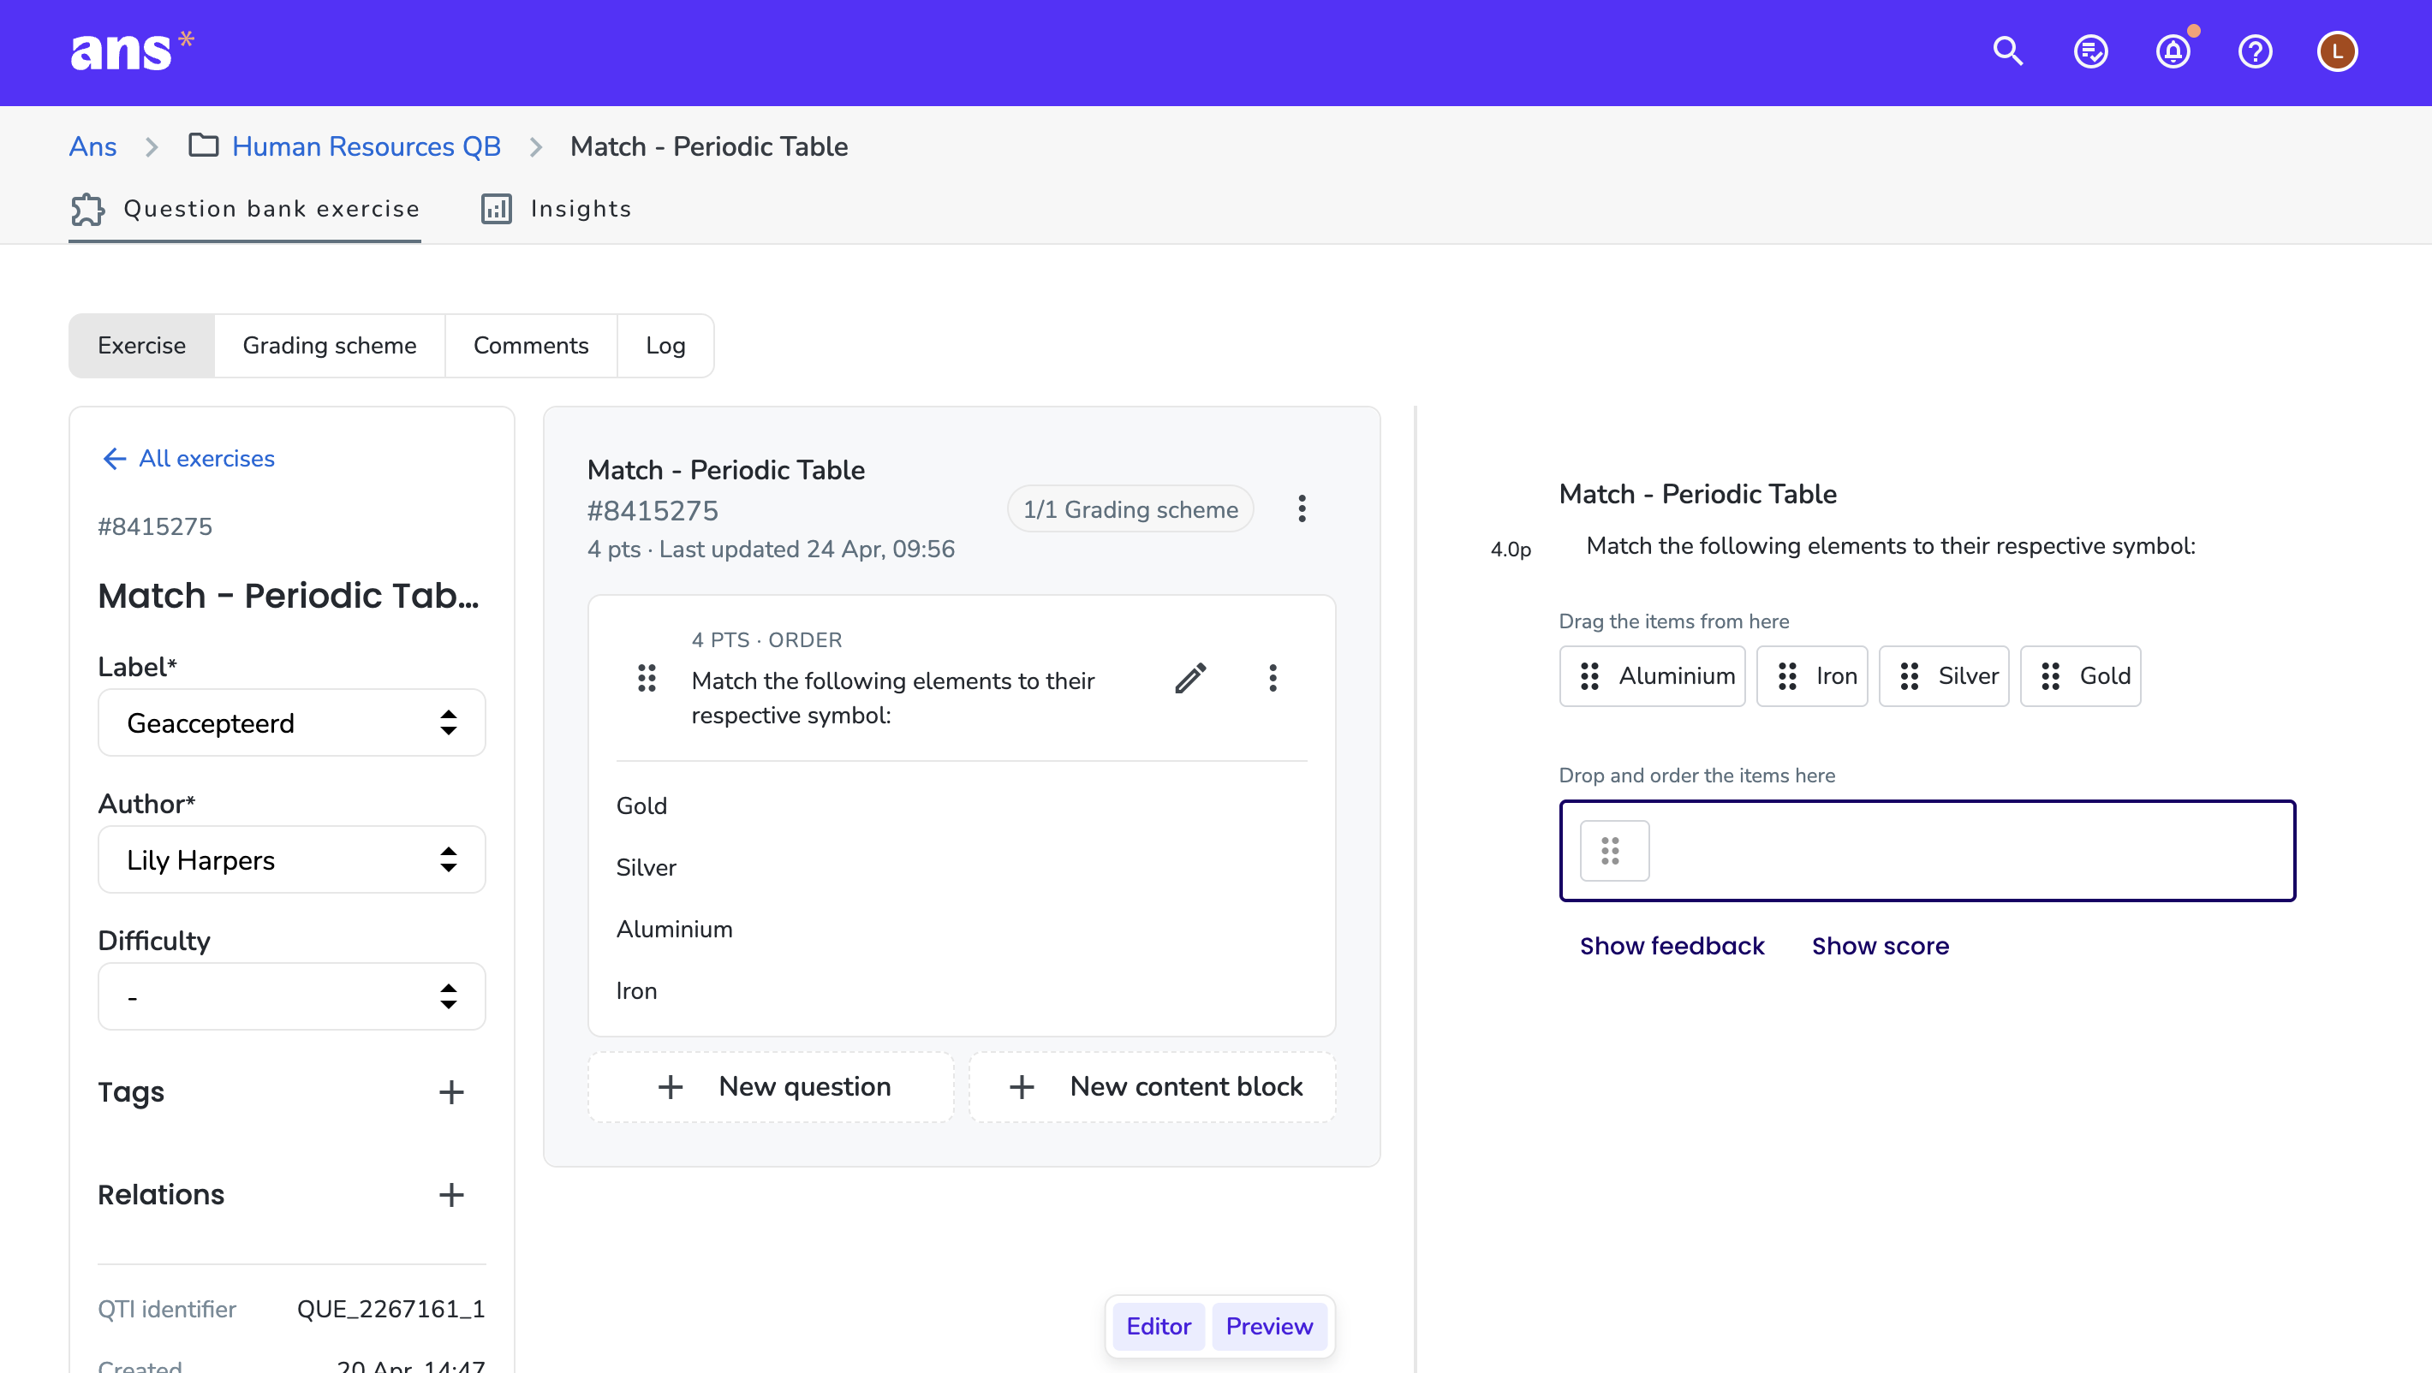Open the Author dropdown showing Lily Harpers
This screenshot has width=2432, height=1373.
292,859
